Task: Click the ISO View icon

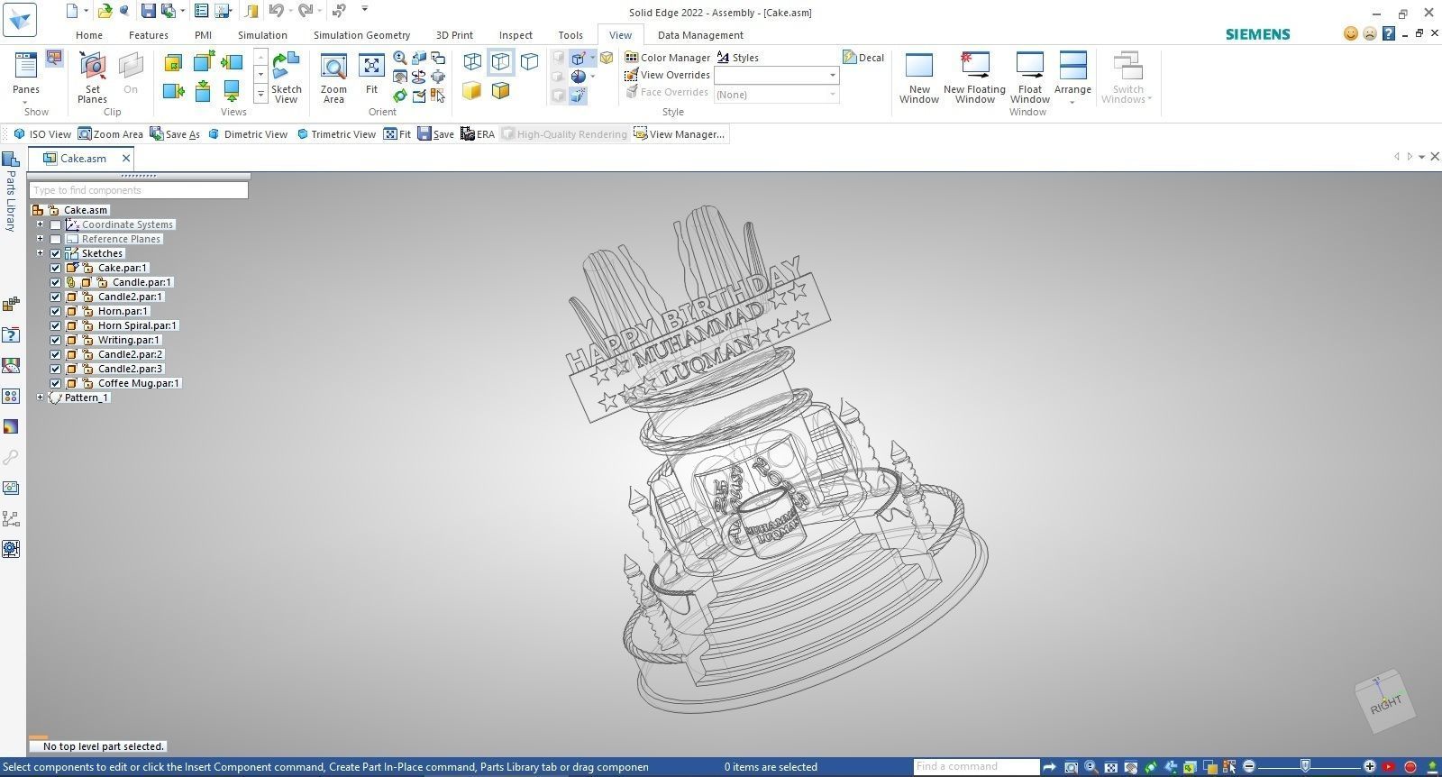Action: [x=19, y=133]
